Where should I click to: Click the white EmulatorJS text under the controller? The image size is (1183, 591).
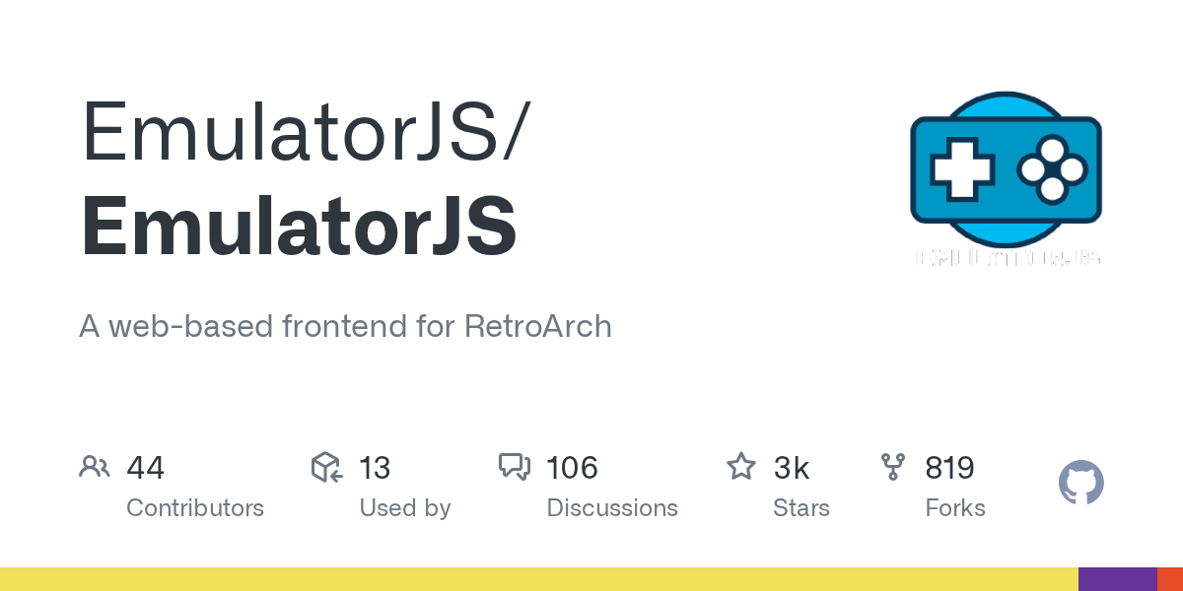click(1008, 257)
